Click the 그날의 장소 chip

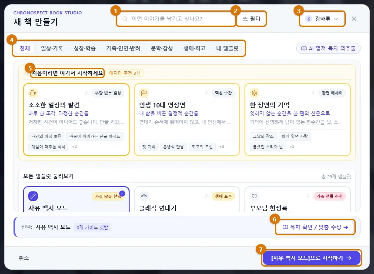click(x=263, y=137)
